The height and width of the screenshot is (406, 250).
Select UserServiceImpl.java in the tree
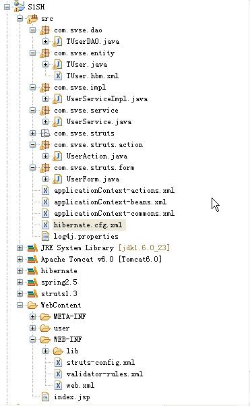pyautogui.click(x=107, y=99)
